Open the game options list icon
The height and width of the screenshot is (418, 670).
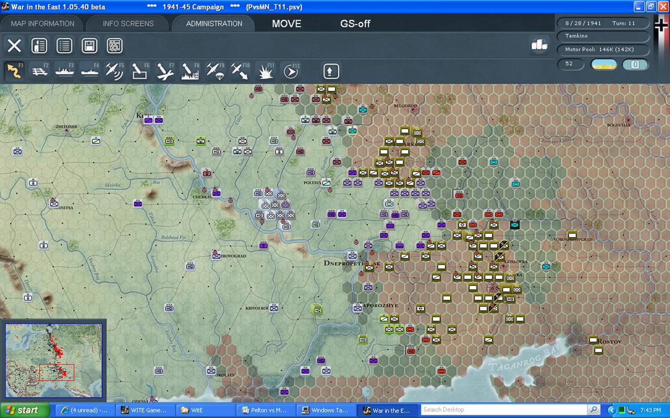(64, 46)
